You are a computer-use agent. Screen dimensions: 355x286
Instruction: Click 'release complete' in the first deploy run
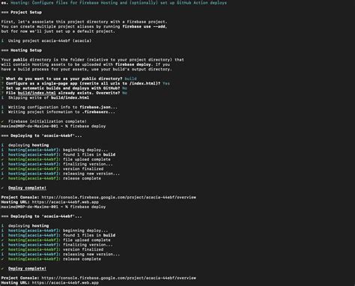(82, 178)
